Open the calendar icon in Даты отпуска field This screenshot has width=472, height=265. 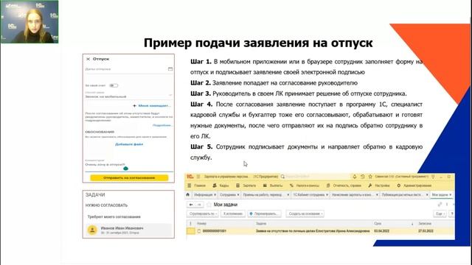click(170, 69)
